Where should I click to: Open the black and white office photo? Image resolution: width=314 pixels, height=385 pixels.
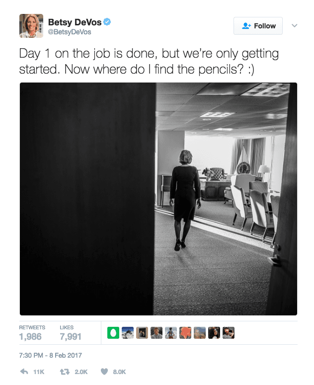click(x=158, y=199)
